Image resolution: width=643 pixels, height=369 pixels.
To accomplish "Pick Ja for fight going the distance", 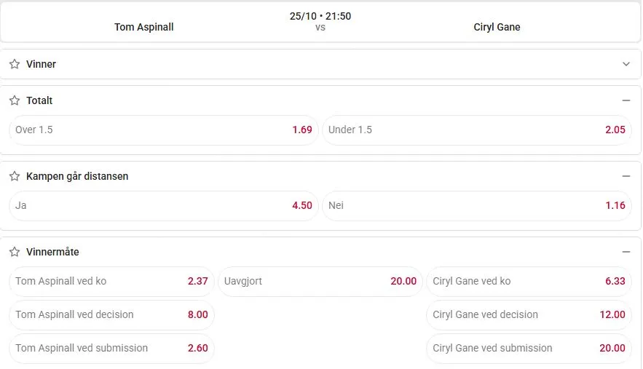I will 164,205.
